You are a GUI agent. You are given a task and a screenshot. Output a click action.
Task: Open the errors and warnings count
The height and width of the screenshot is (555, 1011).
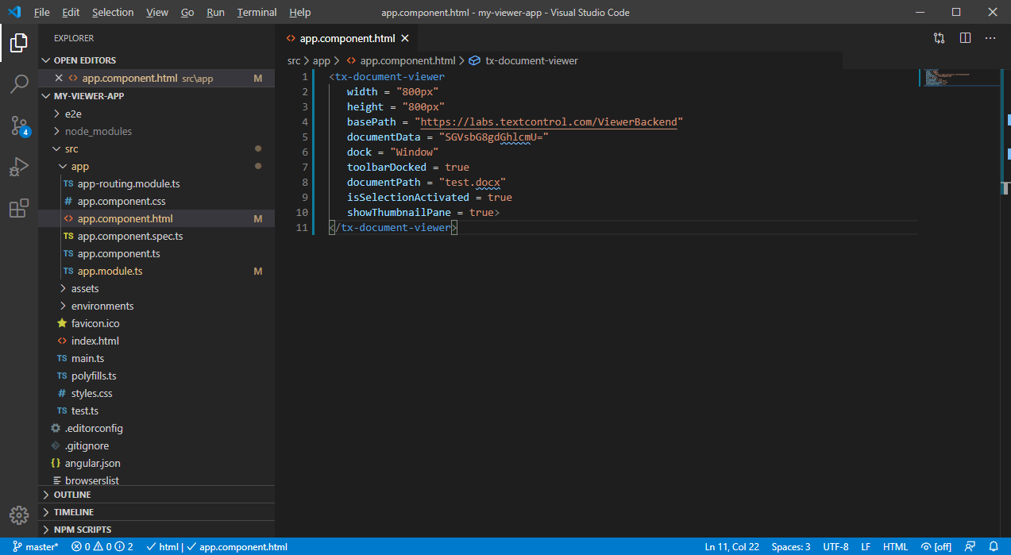coord(102,546)
